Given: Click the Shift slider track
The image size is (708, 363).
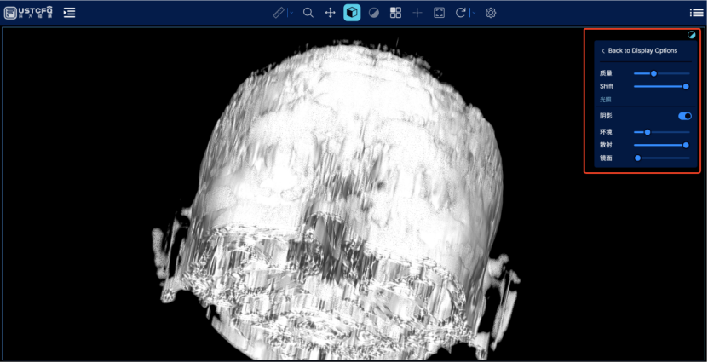Looking at the screenshot, I should 661,86.
